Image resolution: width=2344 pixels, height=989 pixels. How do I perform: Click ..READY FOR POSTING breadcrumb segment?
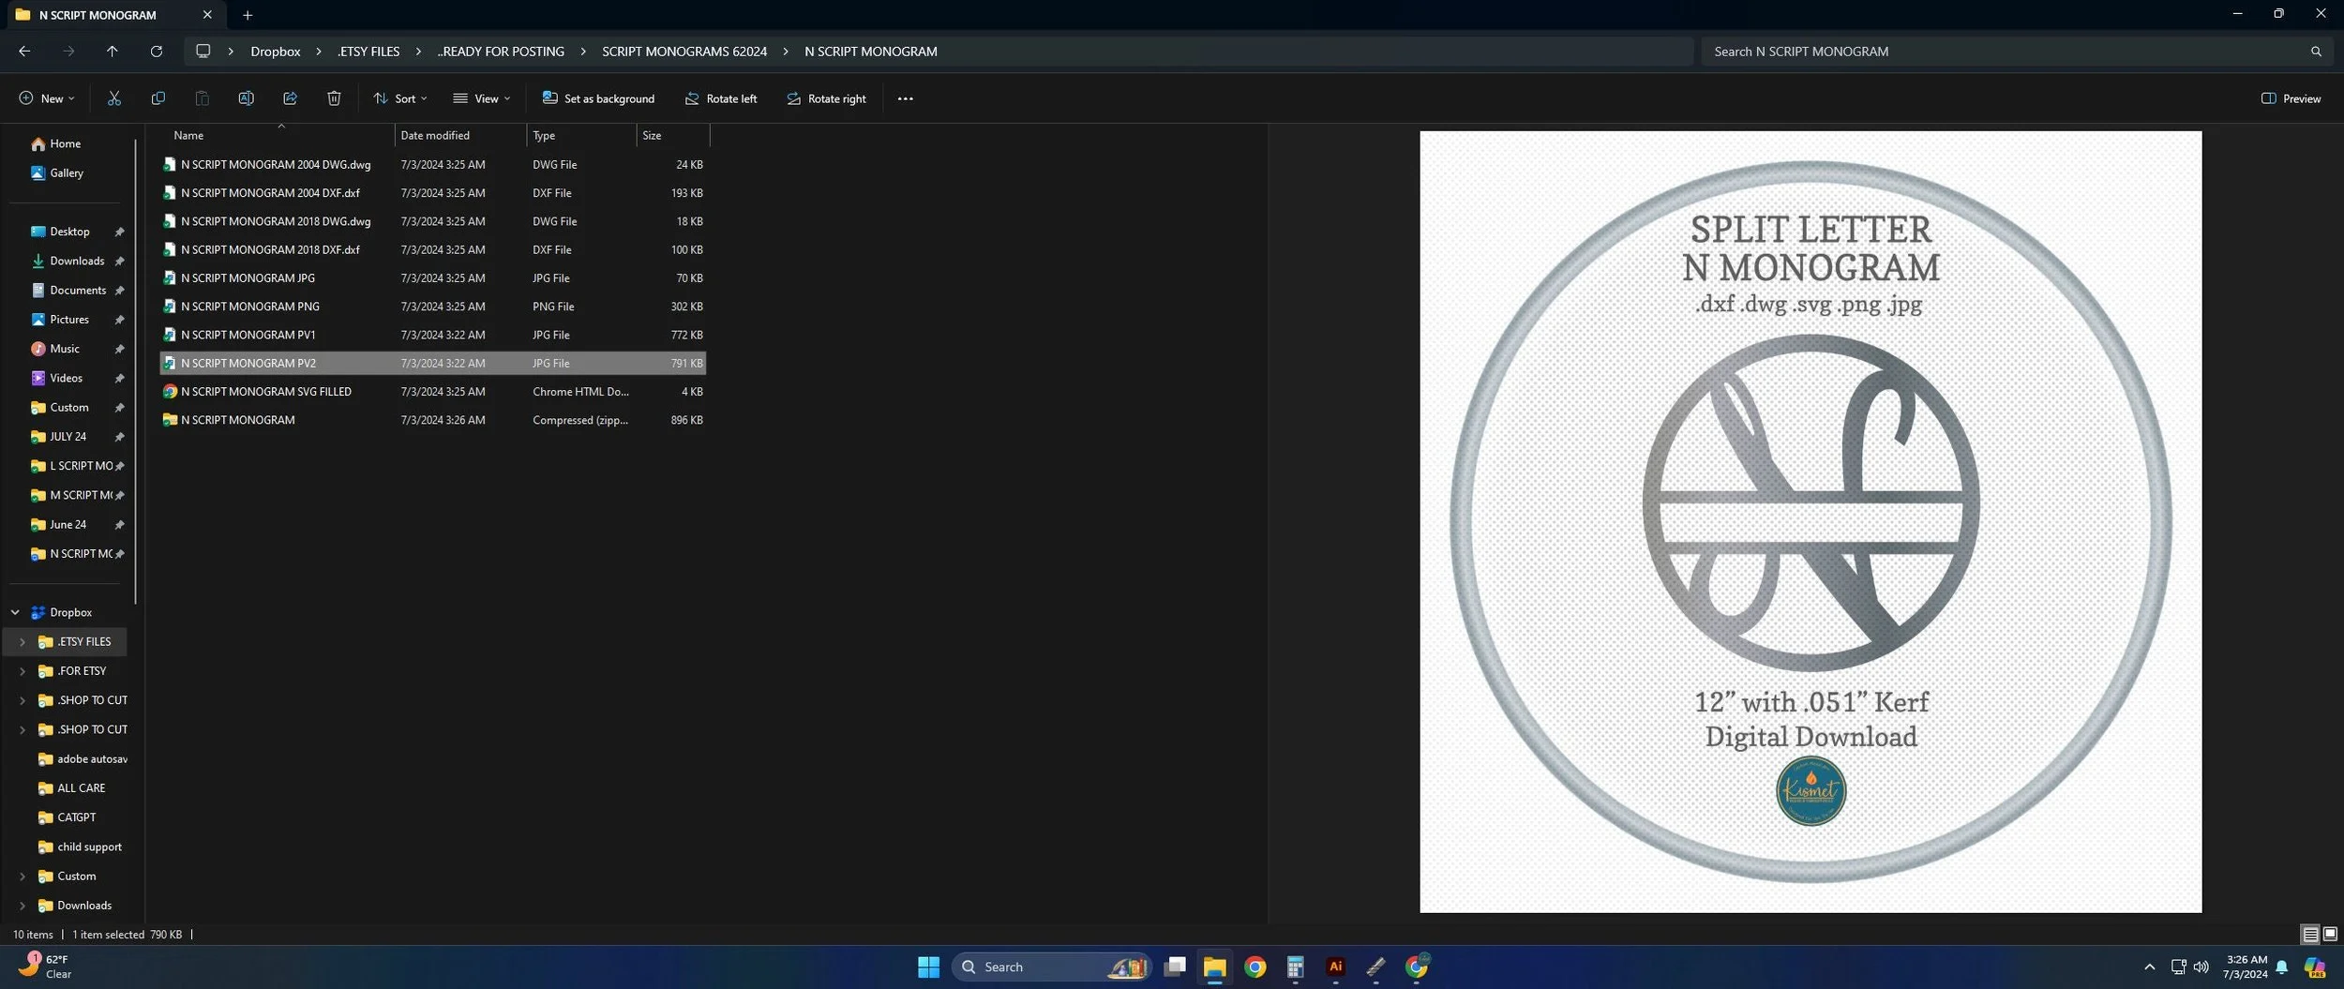click(501, 52)
